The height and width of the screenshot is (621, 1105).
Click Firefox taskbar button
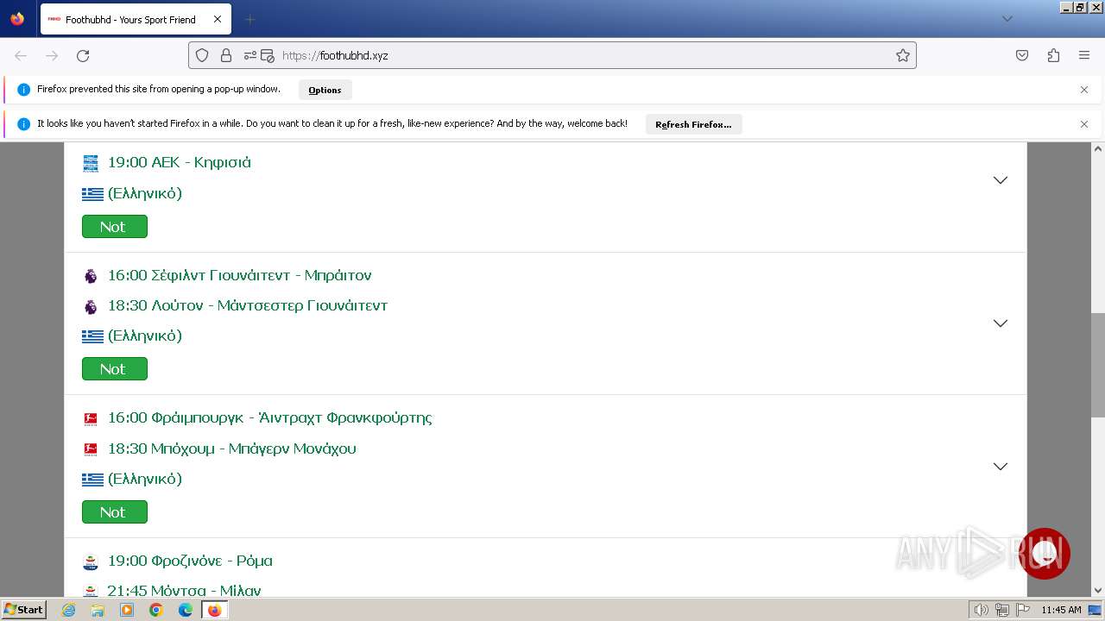coord(214,610)
